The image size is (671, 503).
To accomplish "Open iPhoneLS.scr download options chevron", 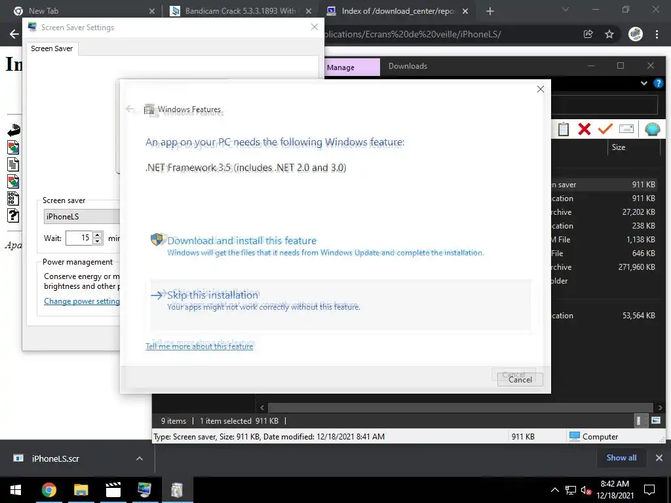I will 140,458.
